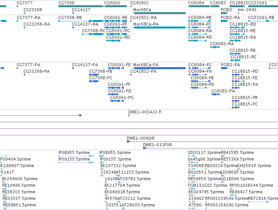Click the CG7377 gene label
The width and height of the screenshot is (278, 210).
tap(25, 3)
